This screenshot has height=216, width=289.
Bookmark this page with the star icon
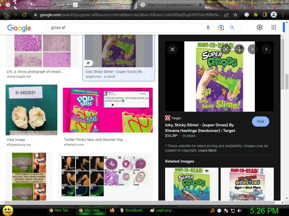click(x=235, y=15)
